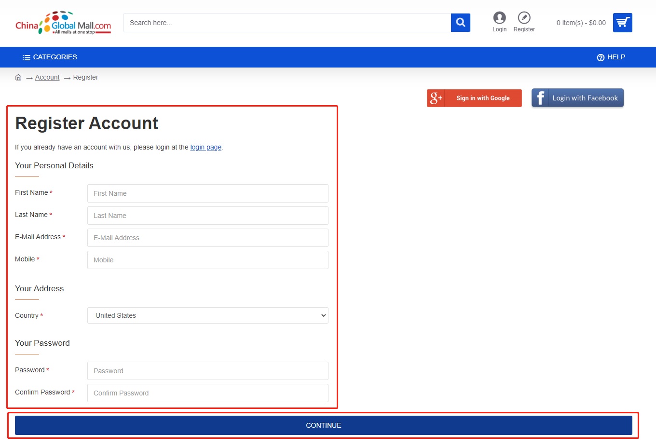Click the Your Password heading
This screenshot has width=656, height=448.
tap(42, 343)
